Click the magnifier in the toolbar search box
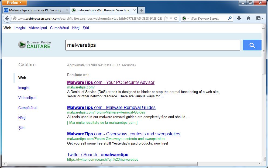The image size is (268, 168). point(230,18)
